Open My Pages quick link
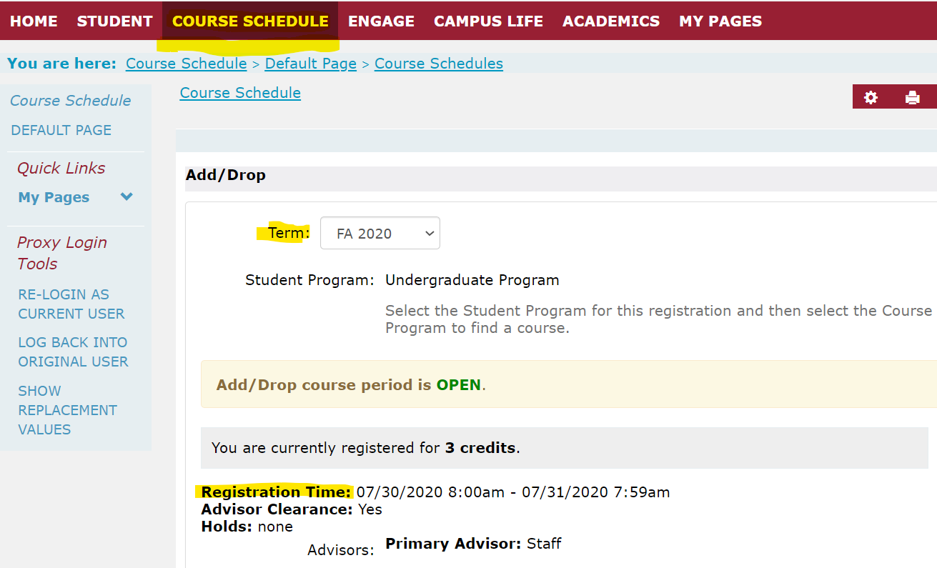The width and height of the screenshot is (937, 568). [x=54, y=197]
